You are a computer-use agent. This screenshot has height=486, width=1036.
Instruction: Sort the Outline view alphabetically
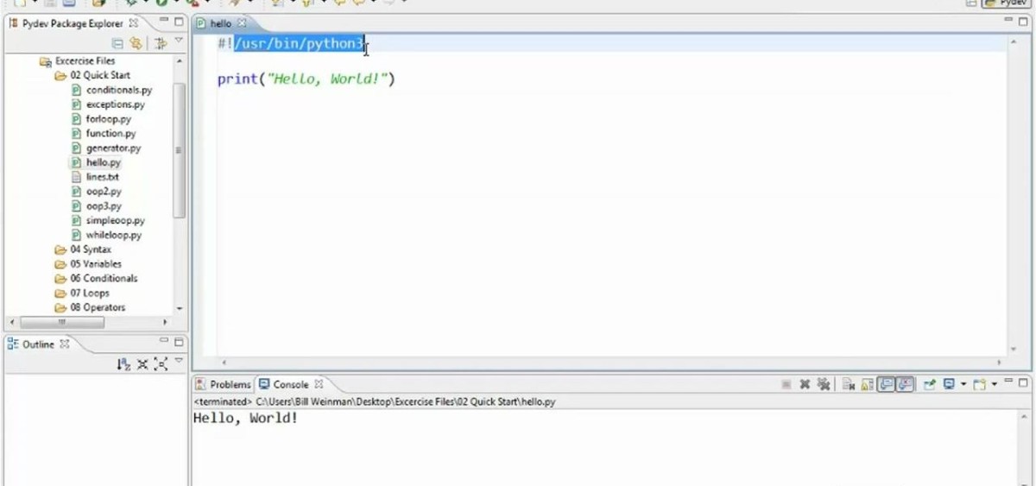123,364
